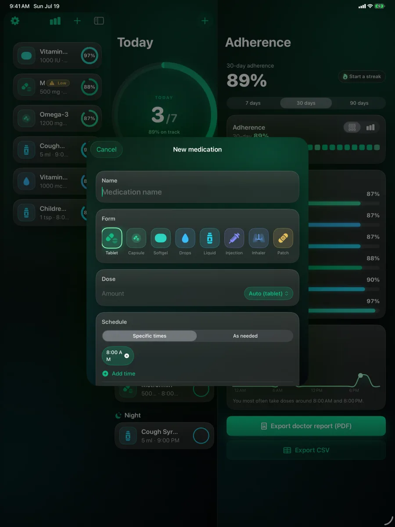Click Add time link

[119, 374]
